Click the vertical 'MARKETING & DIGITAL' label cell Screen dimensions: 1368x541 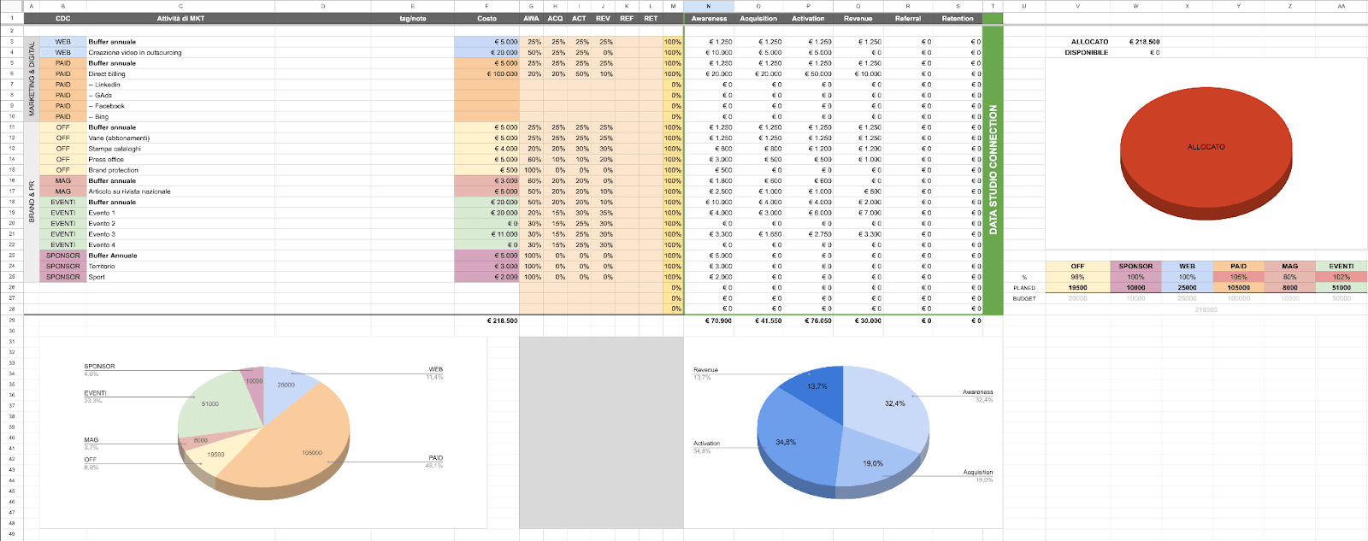(32, 79)
